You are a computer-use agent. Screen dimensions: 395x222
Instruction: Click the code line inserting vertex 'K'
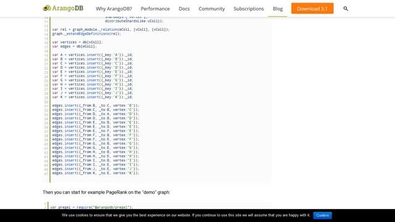tap(93, 97)
